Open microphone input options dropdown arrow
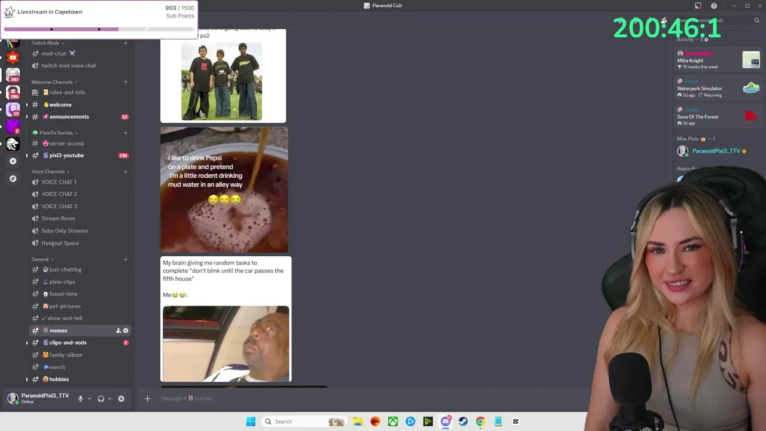 pyautogui.click(x=89, y=399)
